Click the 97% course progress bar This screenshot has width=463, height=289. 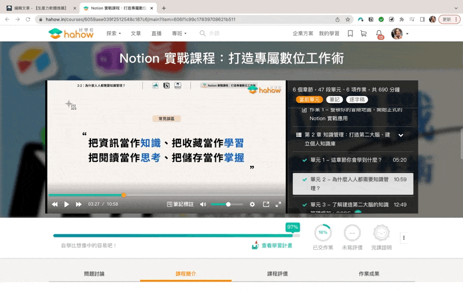click(x=177, y=235)
